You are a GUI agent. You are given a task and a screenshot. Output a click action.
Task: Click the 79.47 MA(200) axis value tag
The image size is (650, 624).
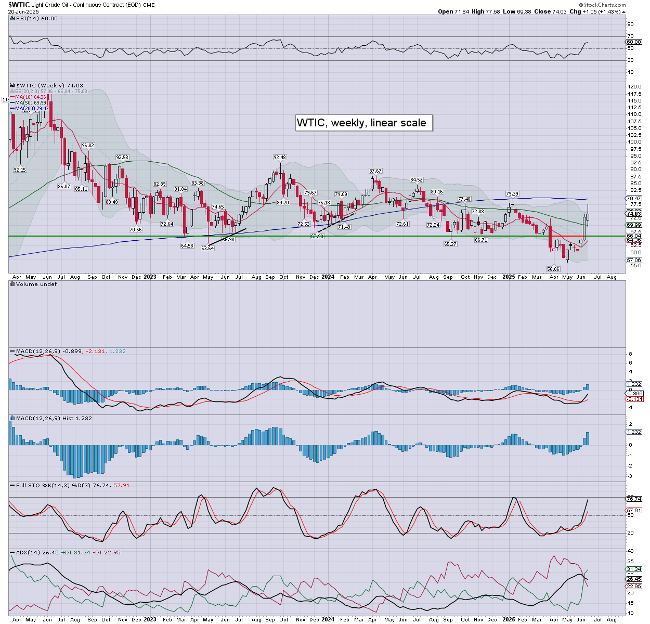(634, 199)
